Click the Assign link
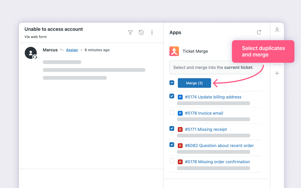 click(x=72, y=50)
